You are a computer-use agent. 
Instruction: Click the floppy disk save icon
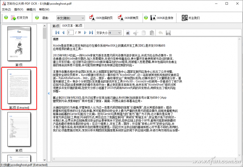pos(168,33)
